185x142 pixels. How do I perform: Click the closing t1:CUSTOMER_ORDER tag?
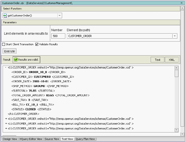(x=24, y=114)
